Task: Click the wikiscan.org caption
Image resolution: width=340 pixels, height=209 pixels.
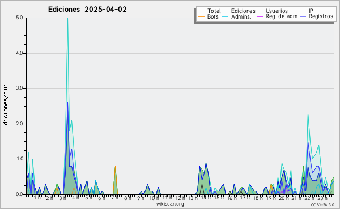Action: tap(170, 204)
